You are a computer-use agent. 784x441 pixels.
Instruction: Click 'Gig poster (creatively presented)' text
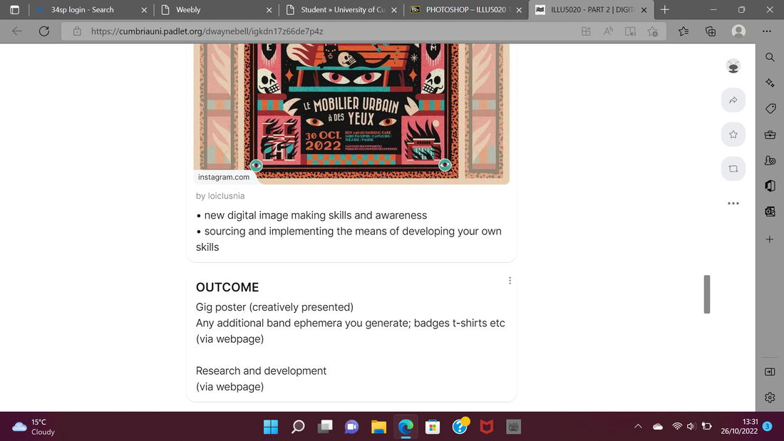click(274, 307)
